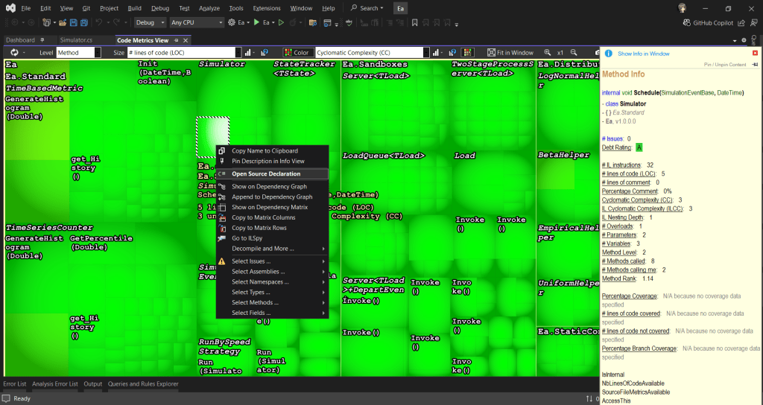Select Open Source Declaration from context menu
The image size is (763, 405).
pyautogui.click(x=265, y=173)
